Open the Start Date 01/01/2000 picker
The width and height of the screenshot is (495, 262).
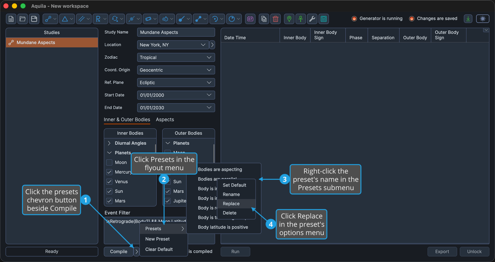pyautogui.click(x=176, y=95)
